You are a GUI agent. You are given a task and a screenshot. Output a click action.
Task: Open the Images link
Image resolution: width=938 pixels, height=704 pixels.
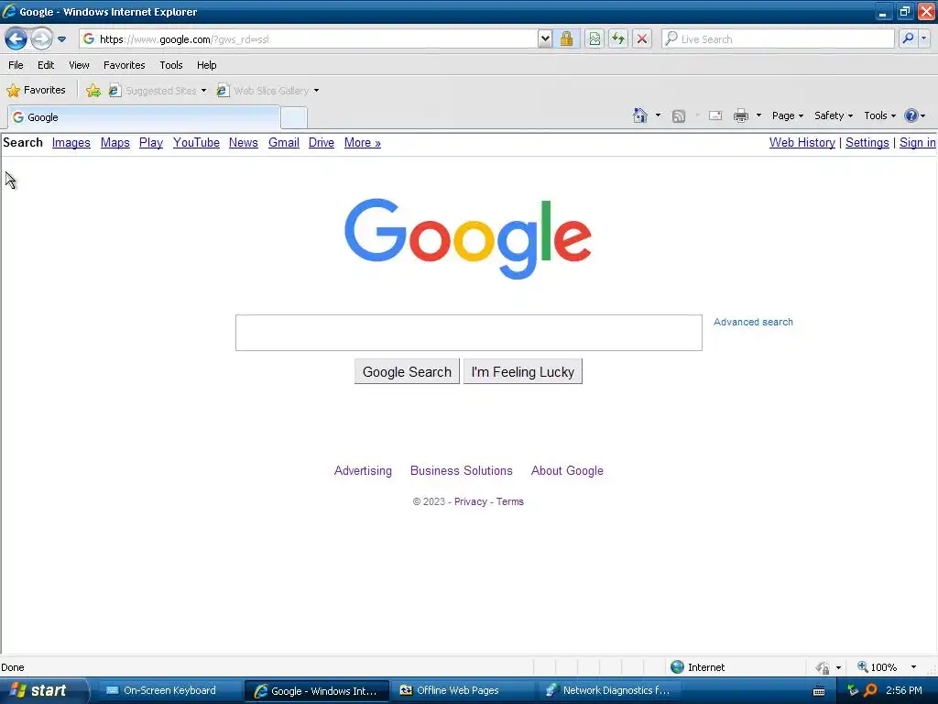click(71, 142)
